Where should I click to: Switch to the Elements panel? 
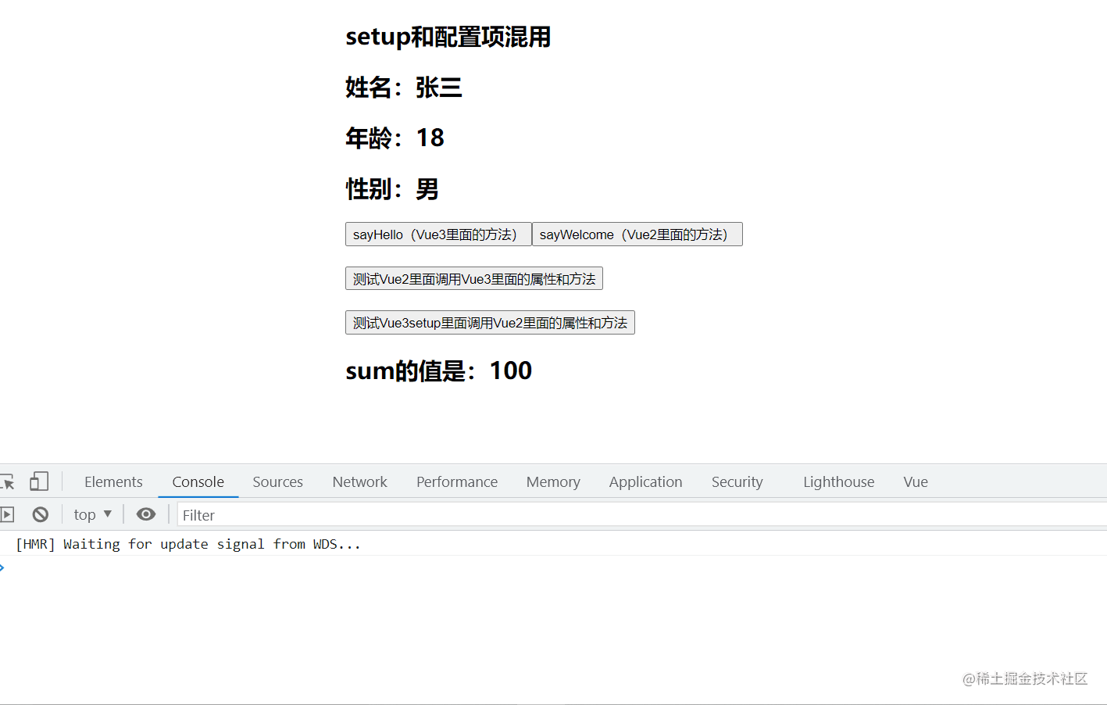(112, 481)
